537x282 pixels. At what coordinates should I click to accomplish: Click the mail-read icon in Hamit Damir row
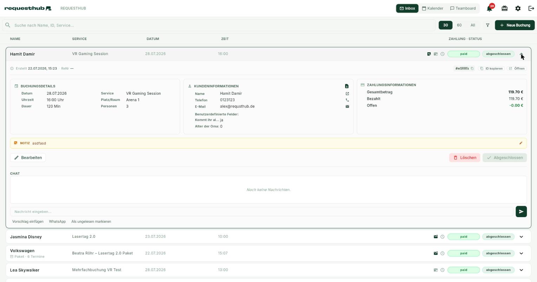(436, 54)
